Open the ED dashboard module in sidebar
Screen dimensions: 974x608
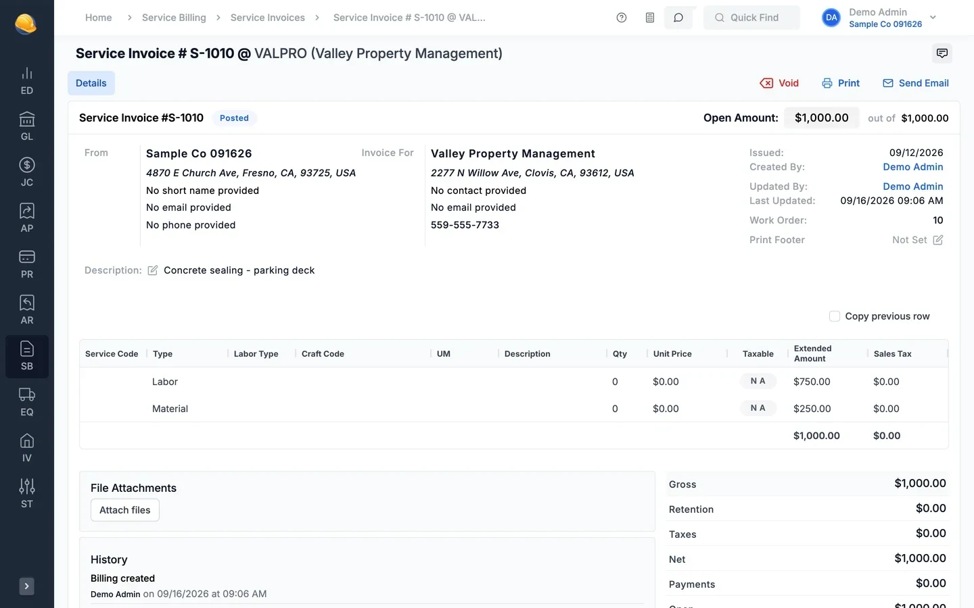point(27,81)
